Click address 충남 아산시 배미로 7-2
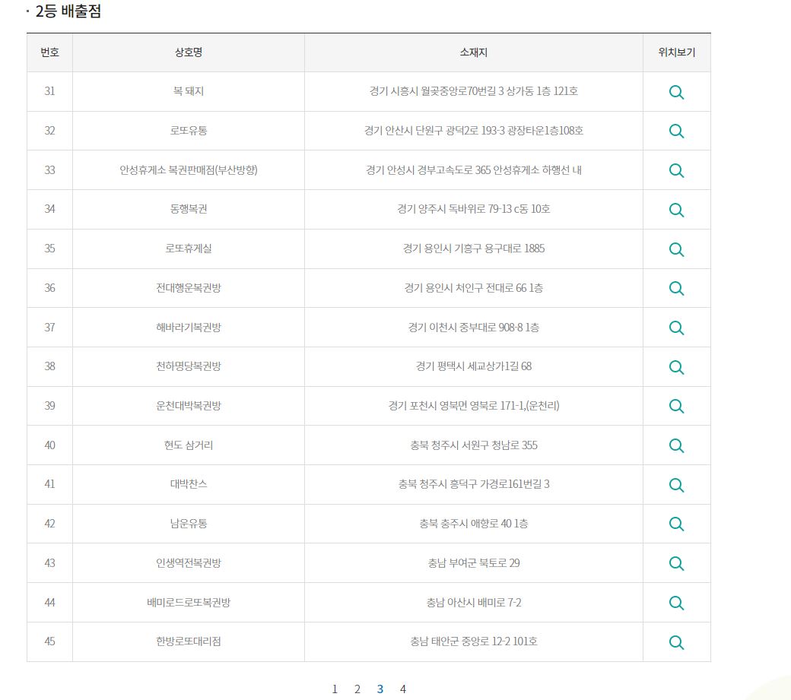Screen dimensions: 791x700 474,602
